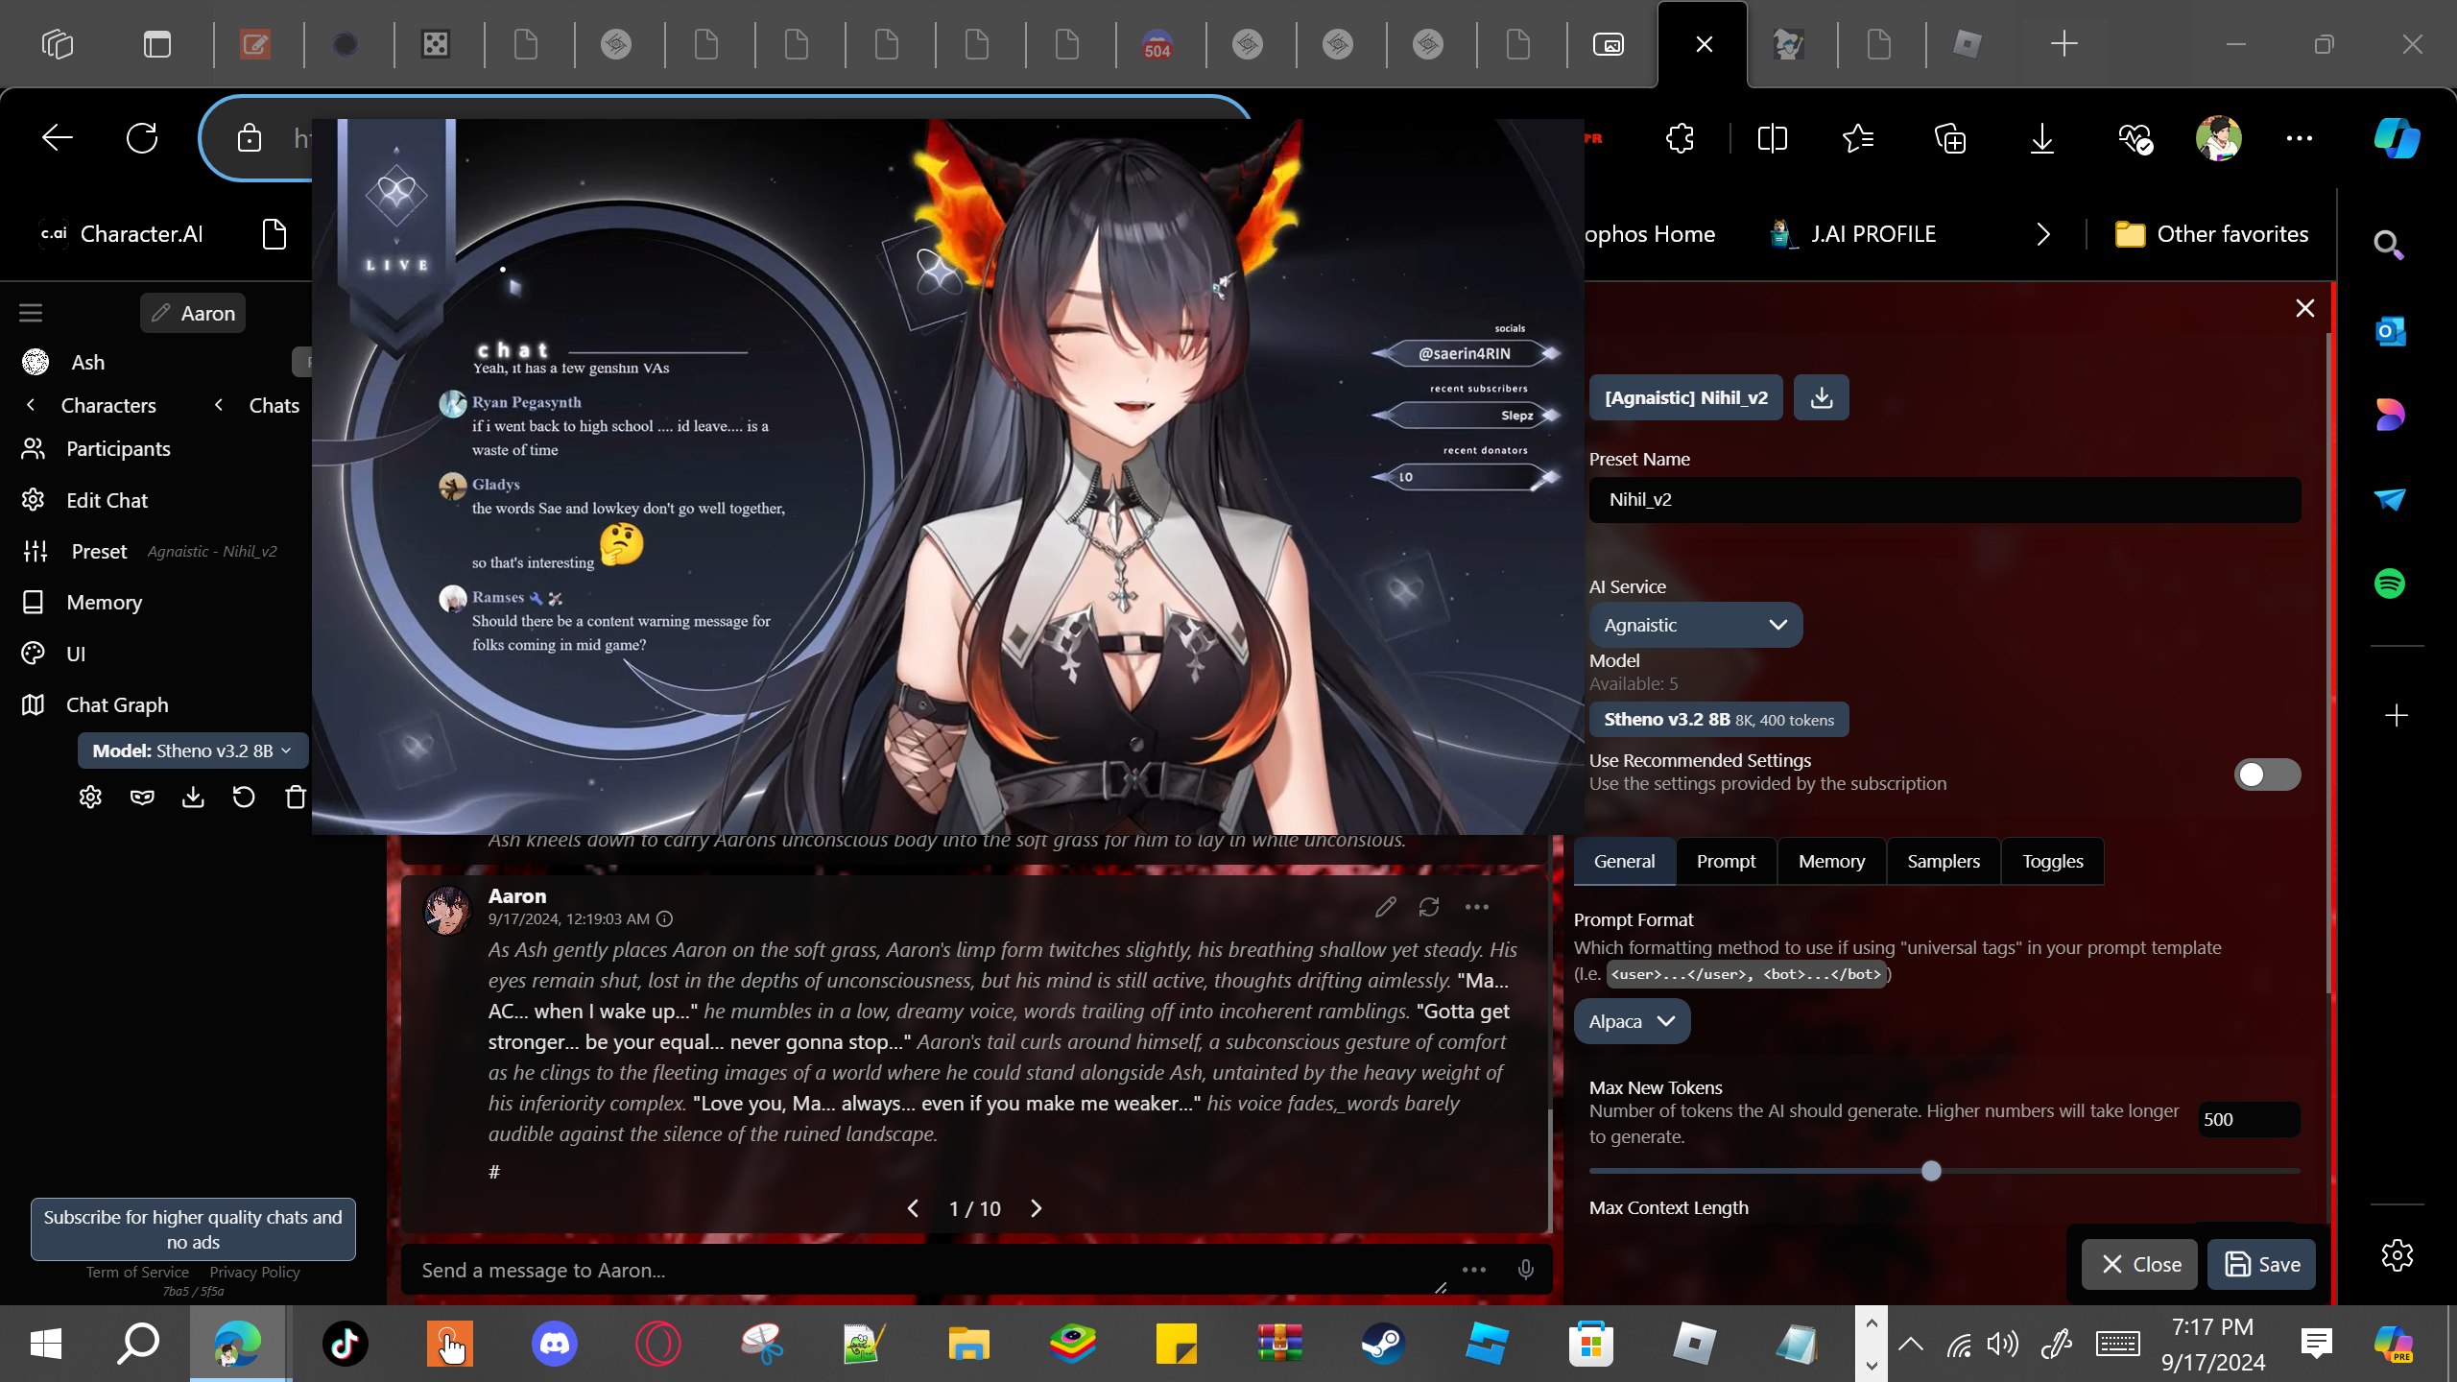2457x1382 pixels.
Task: Expand the Model Stheno v3.2 8B selector
Action: click(x=192, y=751)
